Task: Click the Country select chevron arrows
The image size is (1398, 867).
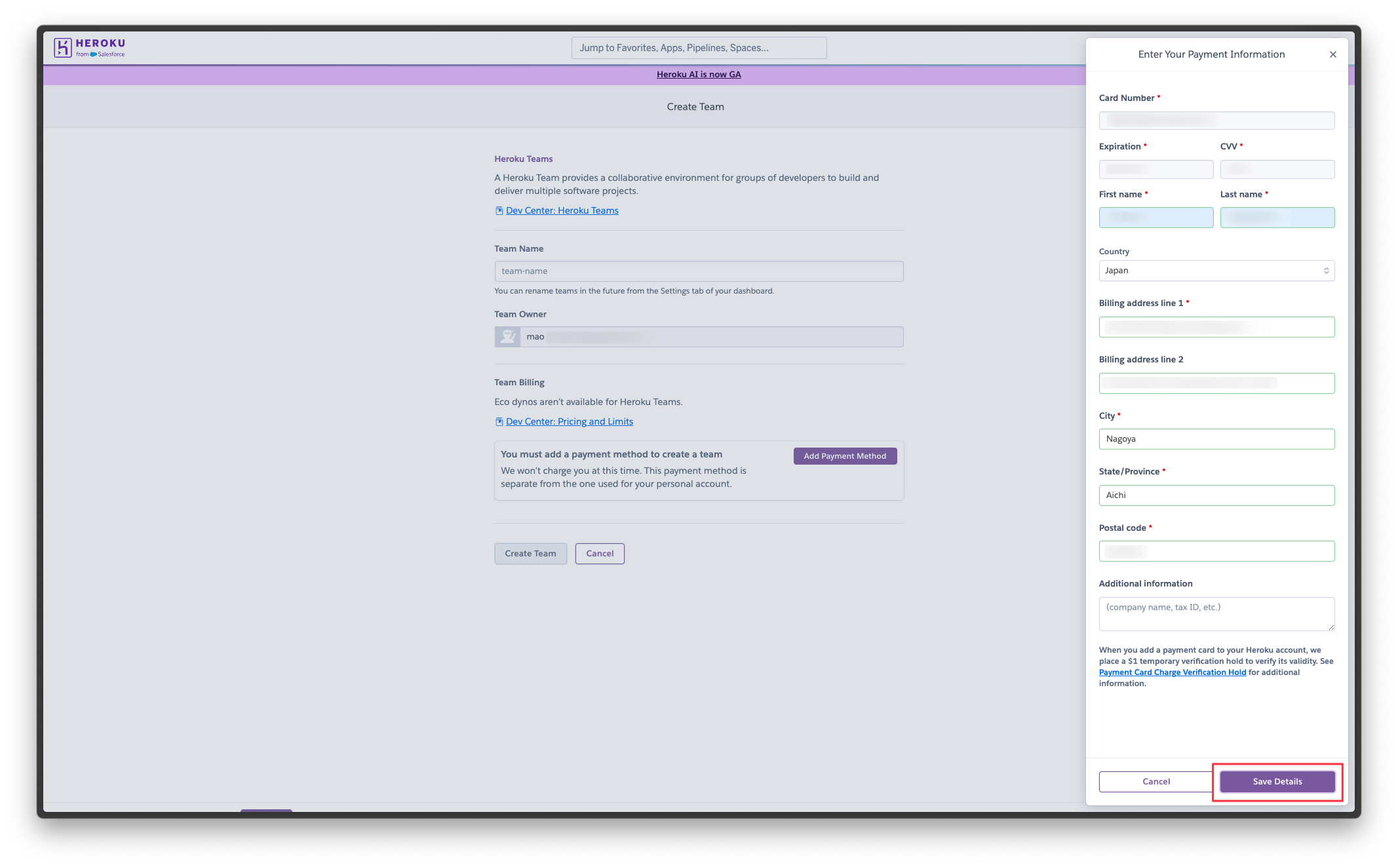Action: [1326, 271]
